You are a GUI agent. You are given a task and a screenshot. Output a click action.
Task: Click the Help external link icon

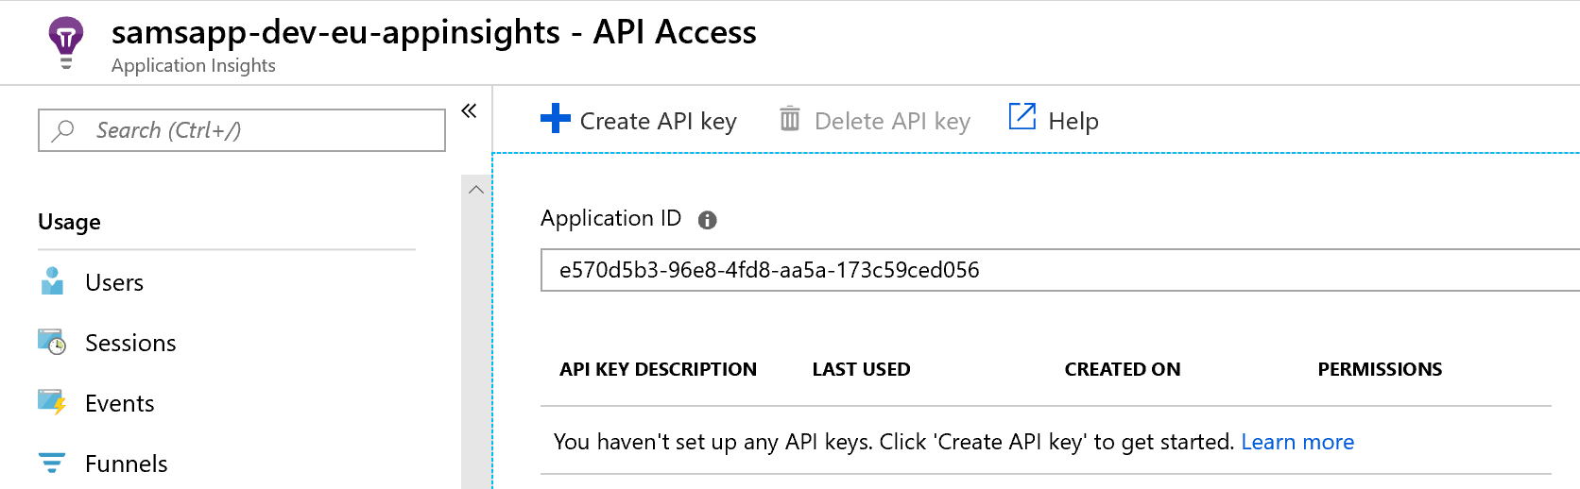click(x=1022, y=117)
